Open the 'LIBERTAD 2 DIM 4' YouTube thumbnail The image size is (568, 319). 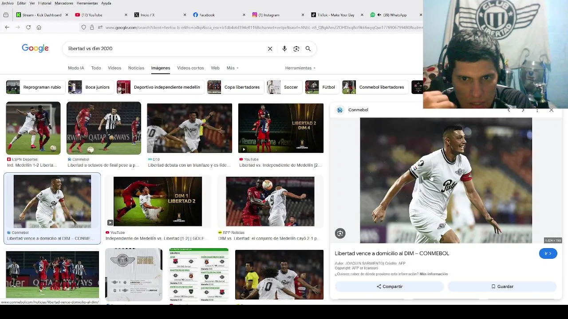click(x=281, y=128)
